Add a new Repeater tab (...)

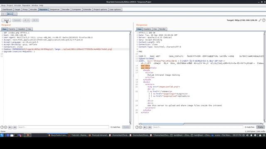point(15,14)
